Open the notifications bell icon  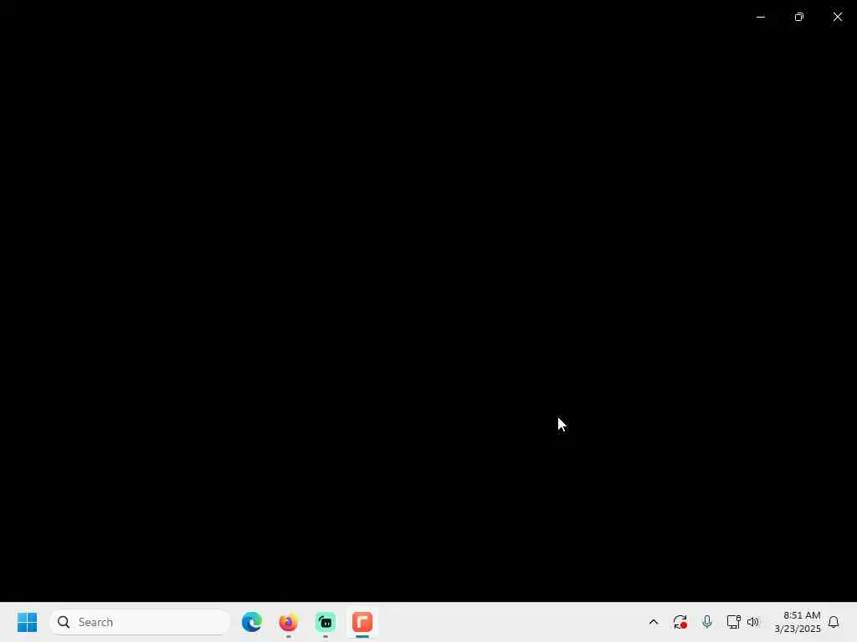[x=834, y=622]
